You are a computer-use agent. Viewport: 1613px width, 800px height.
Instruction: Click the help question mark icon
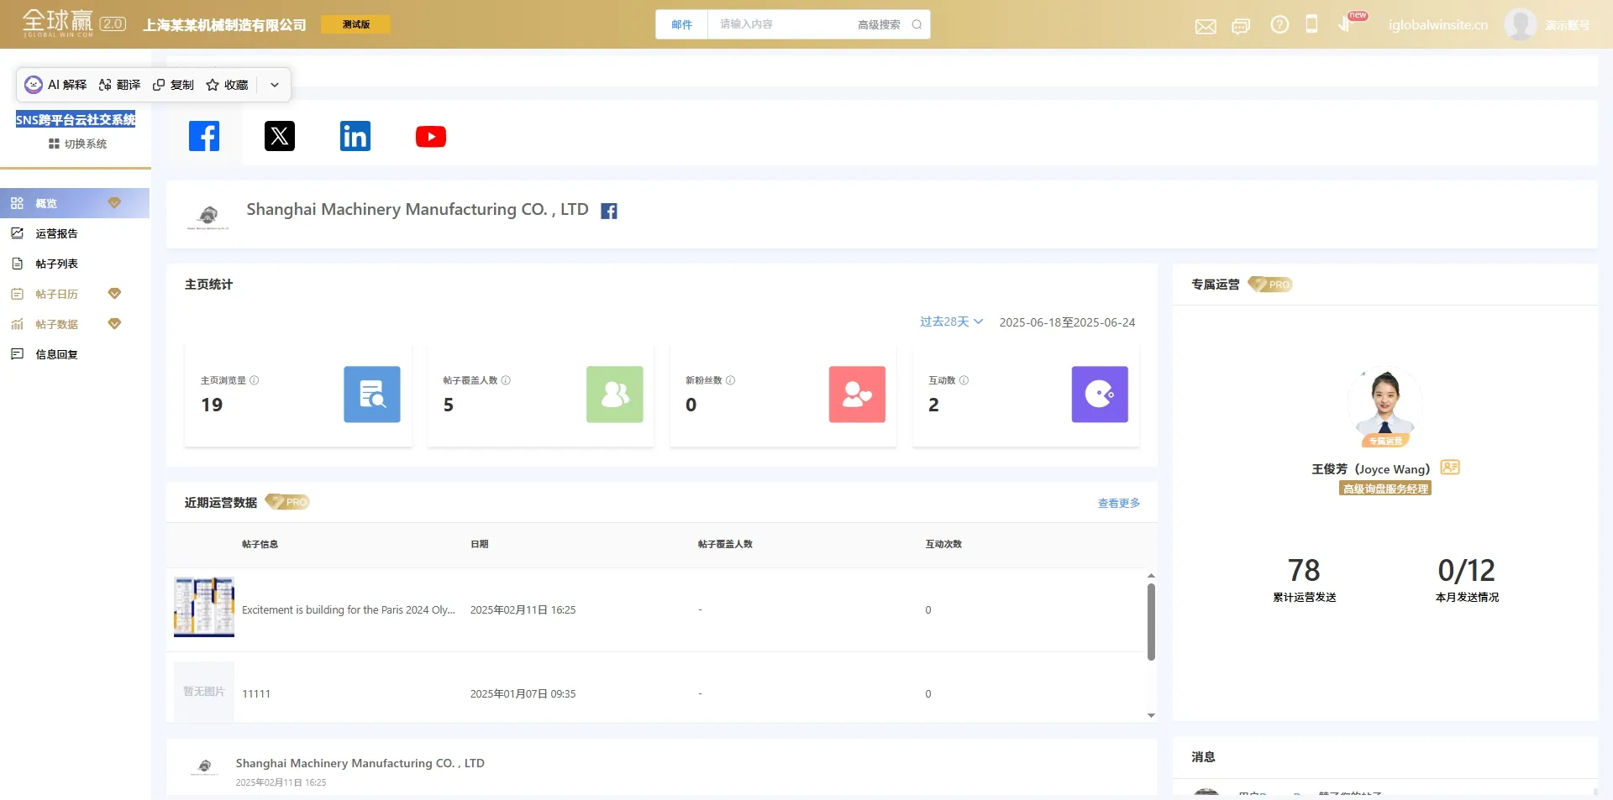coord(1279,25)
